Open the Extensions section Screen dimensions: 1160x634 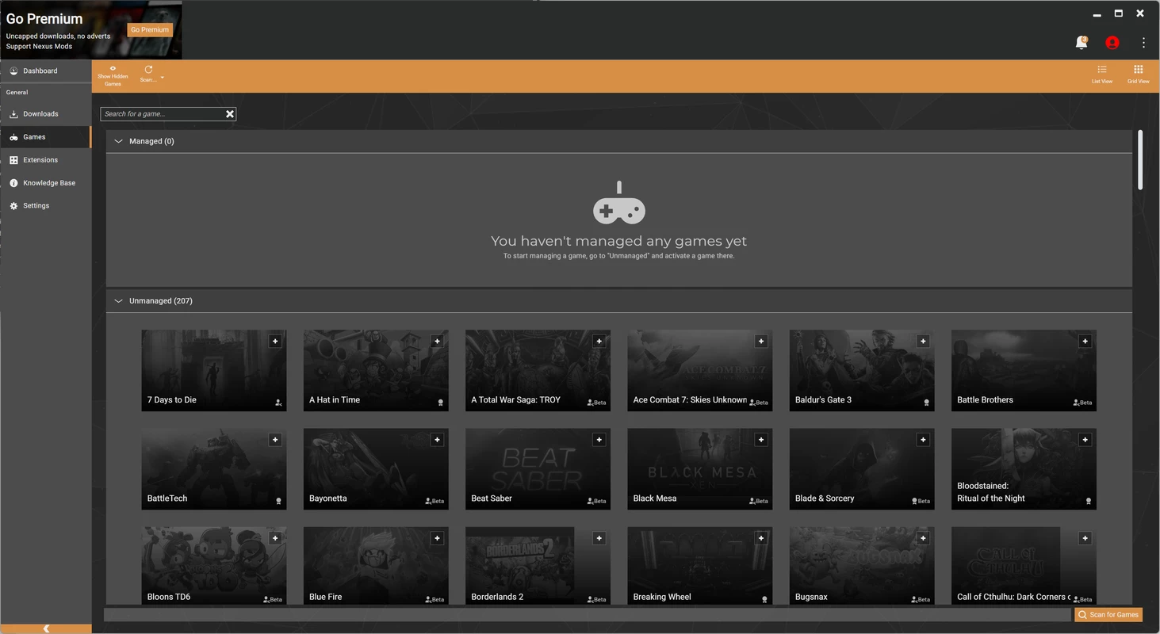coord(45,160)
